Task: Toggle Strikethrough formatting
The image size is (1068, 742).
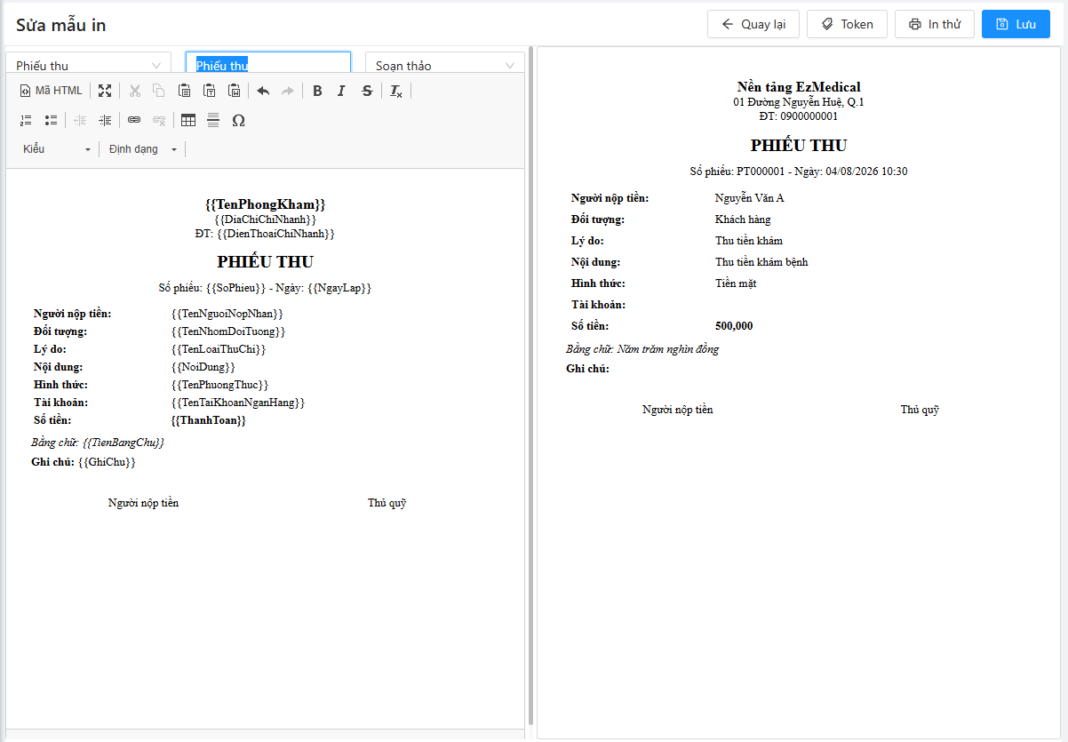Action: click(367, 91)
